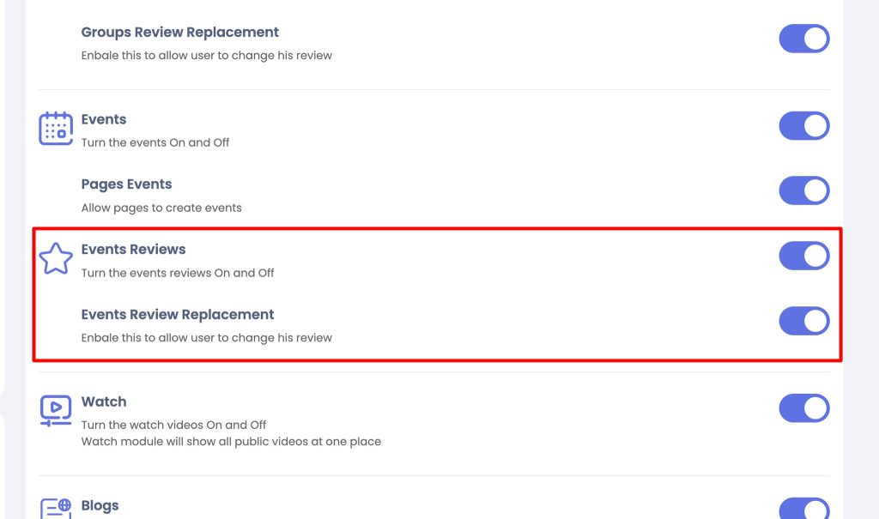Click the Events Reviews heading text

[133, 250]
